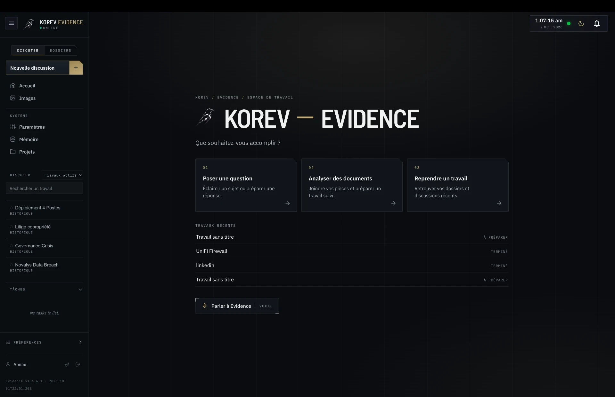Click the Analyser des documents card
This screenshot has height=397, width=615.
(x=352, y=185)
